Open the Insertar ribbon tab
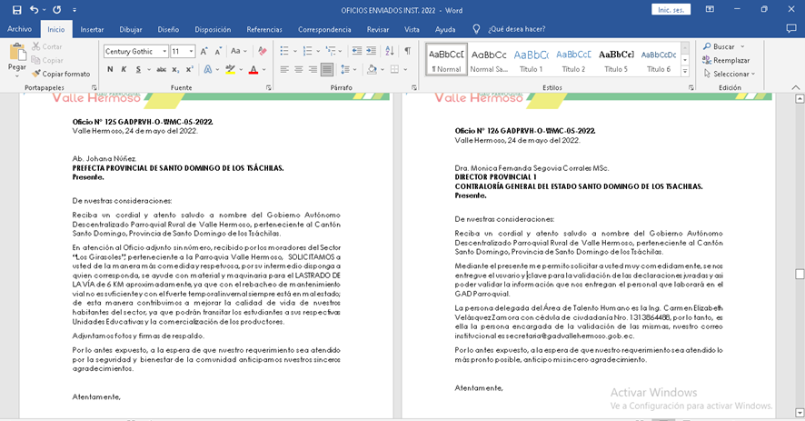The height and width of the screenshot is (421, 805). [x=92, y=29]
